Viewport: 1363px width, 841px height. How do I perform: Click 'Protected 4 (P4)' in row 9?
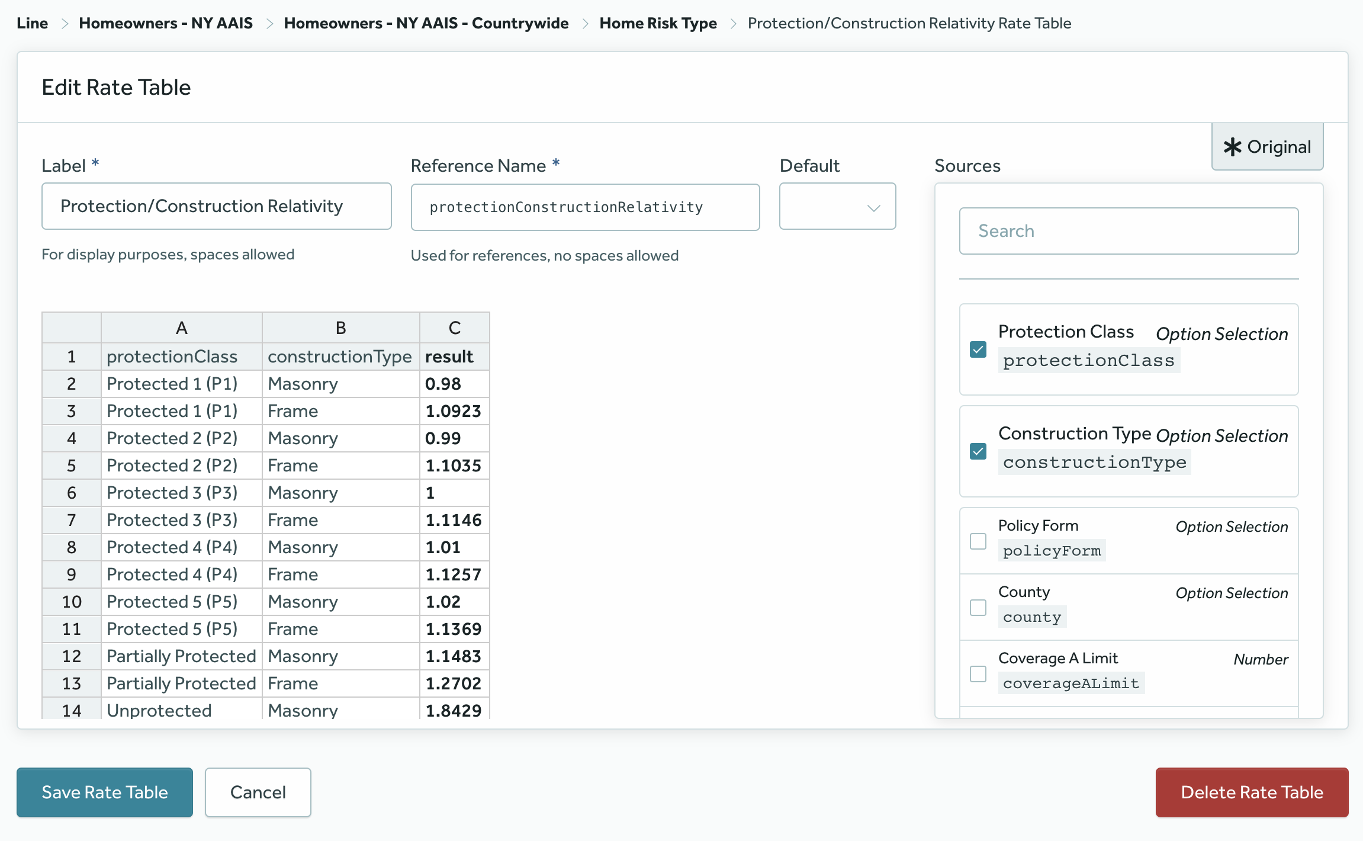tap(182, 574)
